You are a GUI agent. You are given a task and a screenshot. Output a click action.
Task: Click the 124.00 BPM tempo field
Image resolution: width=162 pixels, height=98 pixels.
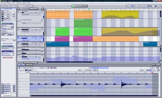[x=4, y=6]
